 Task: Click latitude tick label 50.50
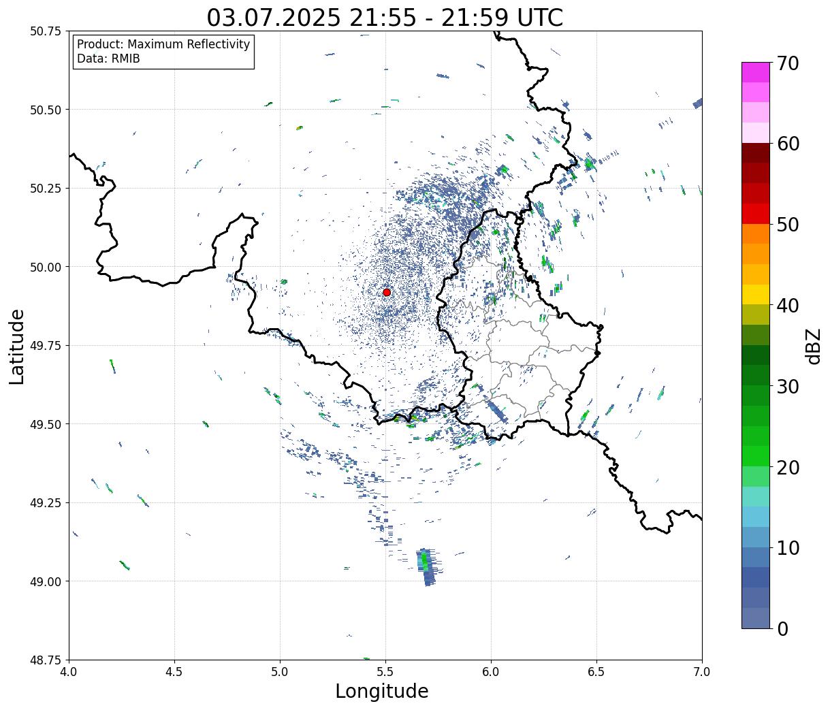[46, 110]
